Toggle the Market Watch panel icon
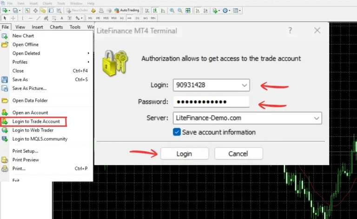357x219 pixels. (27, 11)
